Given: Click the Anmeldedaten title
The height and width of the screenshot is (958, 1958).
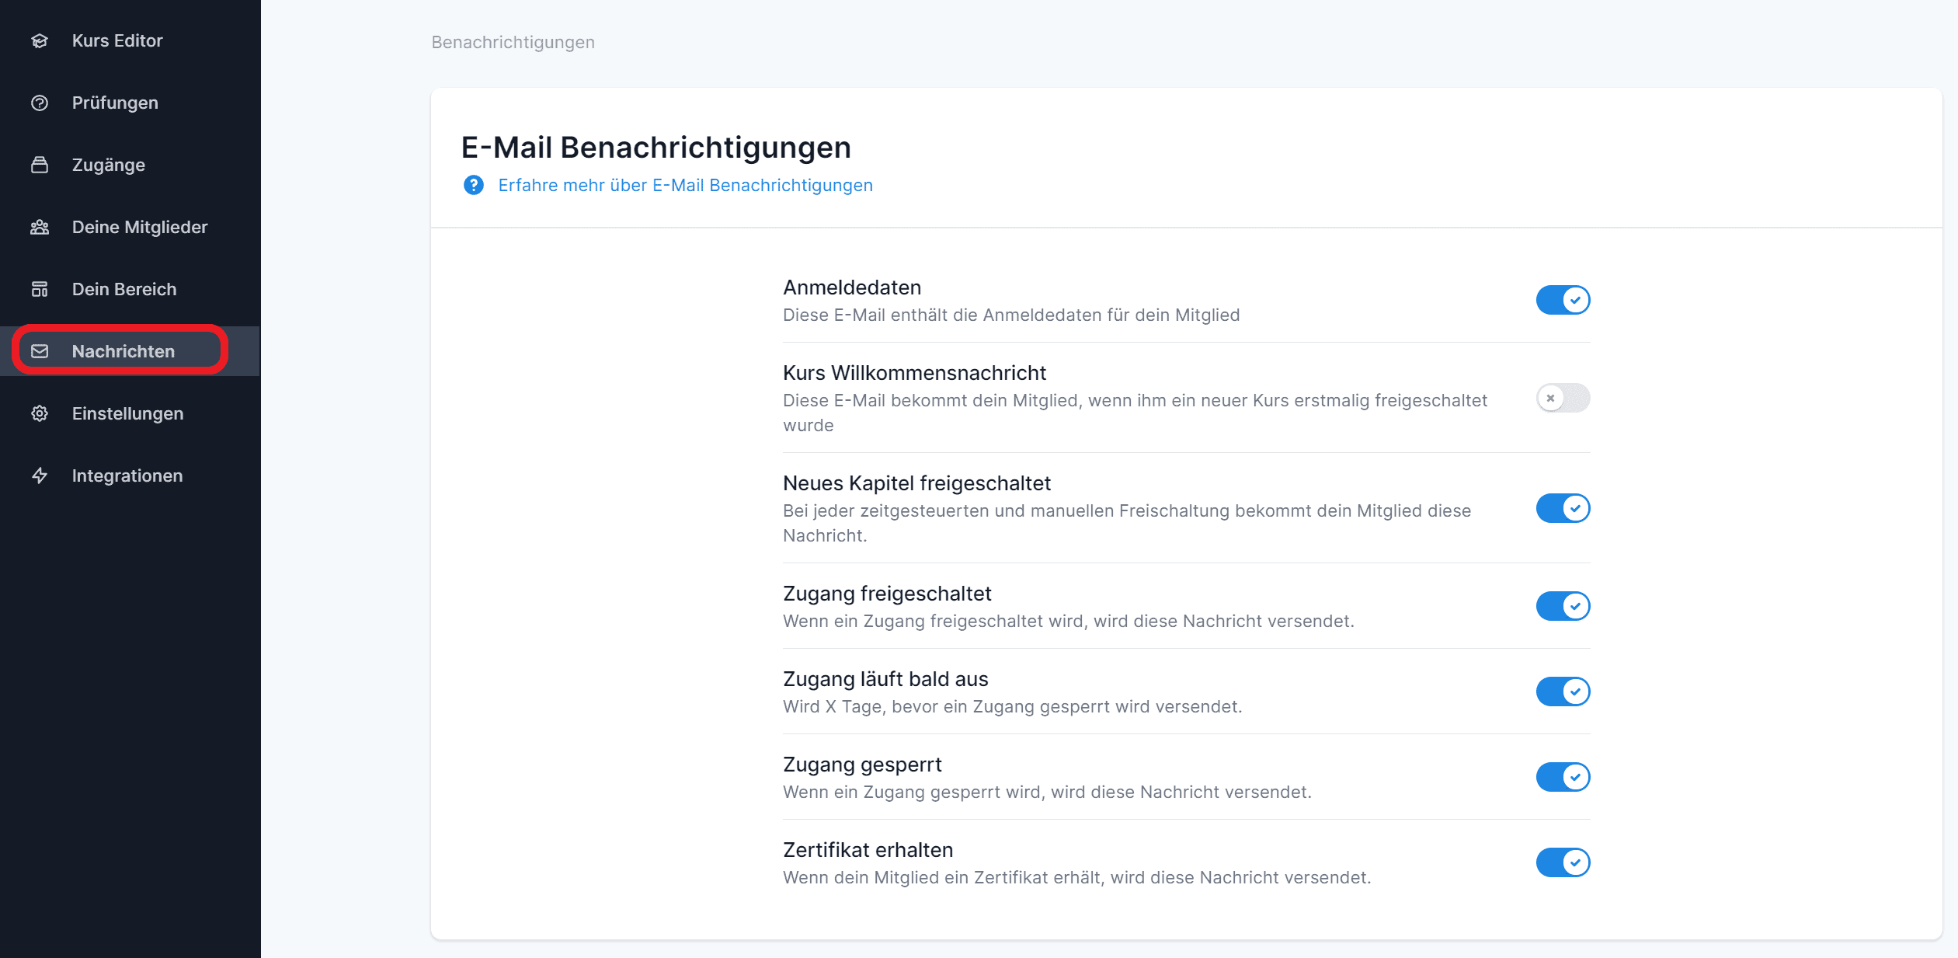Looking at the screenshot, I should (x=852, y=287).
